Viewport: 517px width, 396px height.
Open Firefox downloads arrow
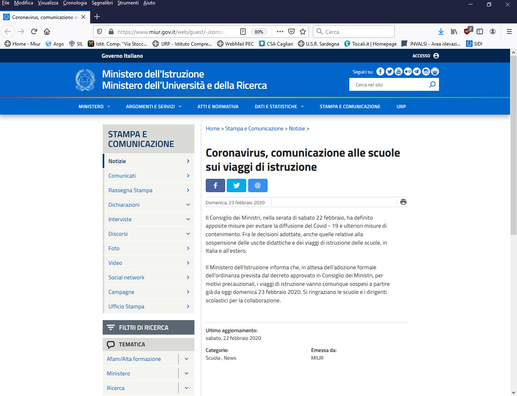point(441,31)
